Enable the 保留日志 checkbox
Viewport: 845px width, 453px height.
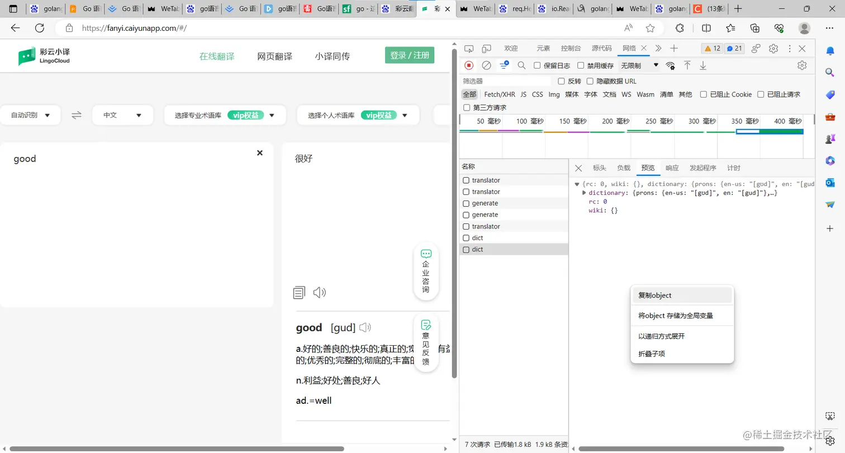pos(537,65)
